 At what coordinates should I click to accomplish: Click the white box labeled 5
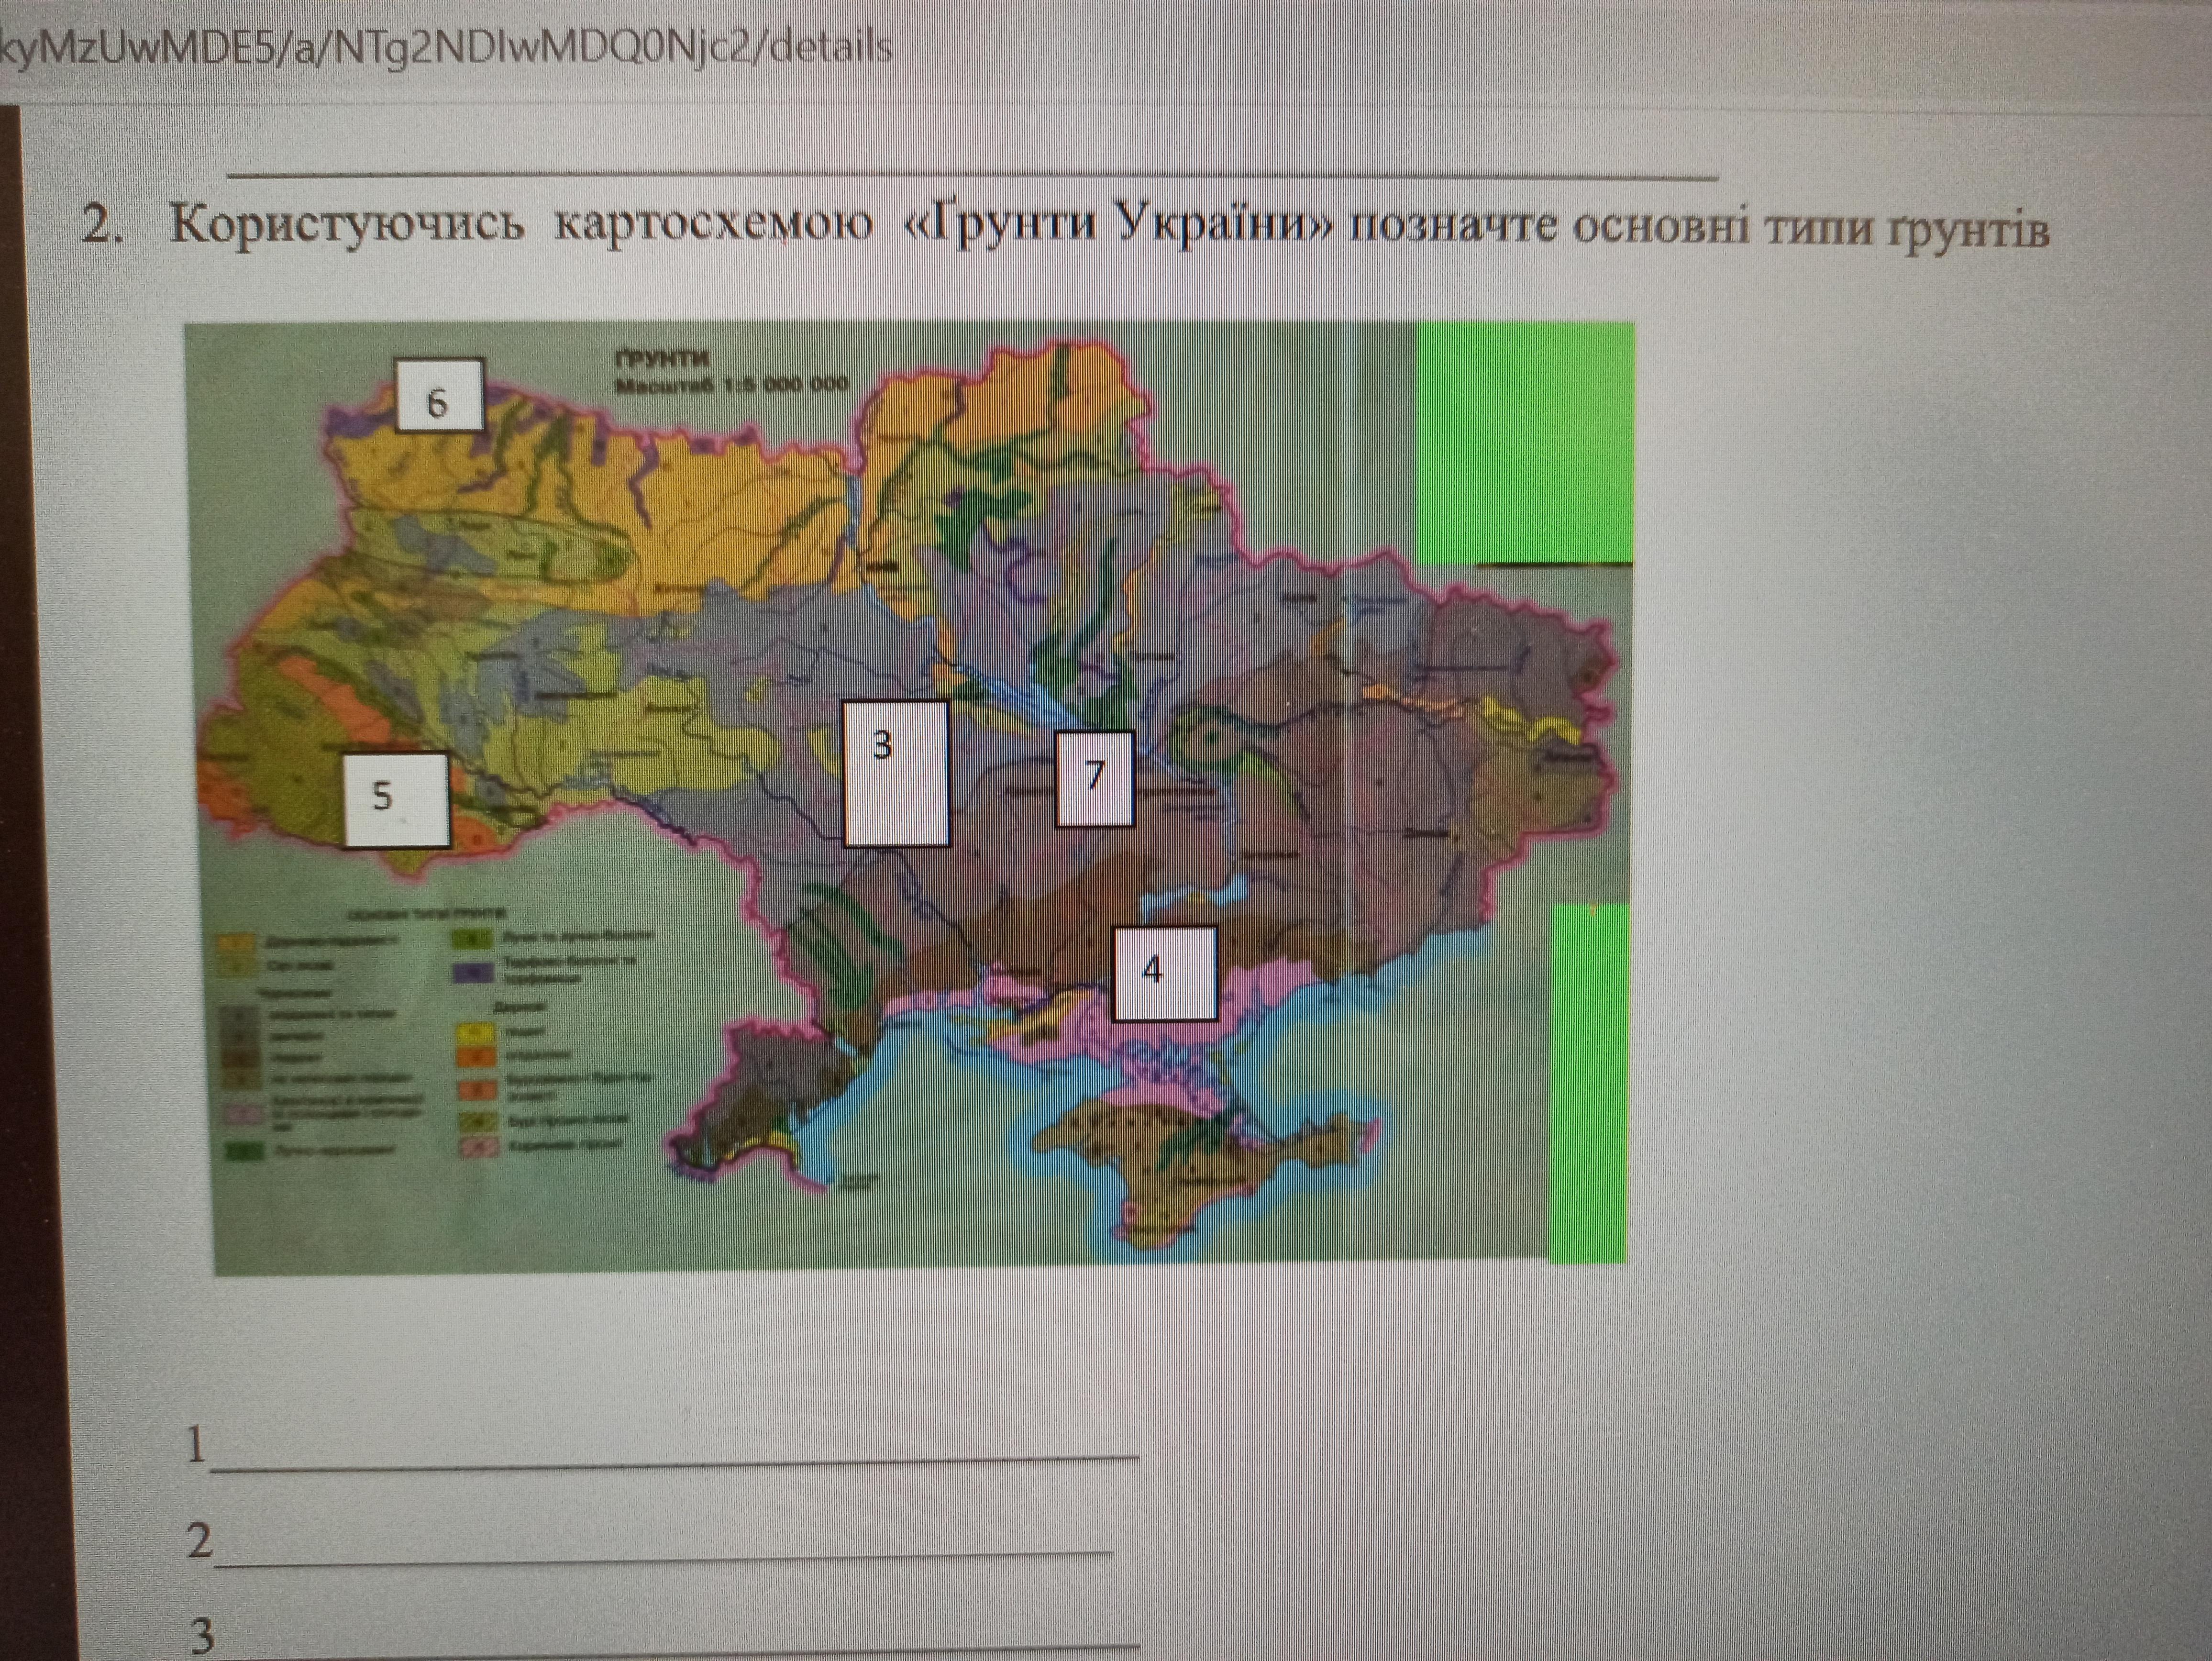pos(396,799)
